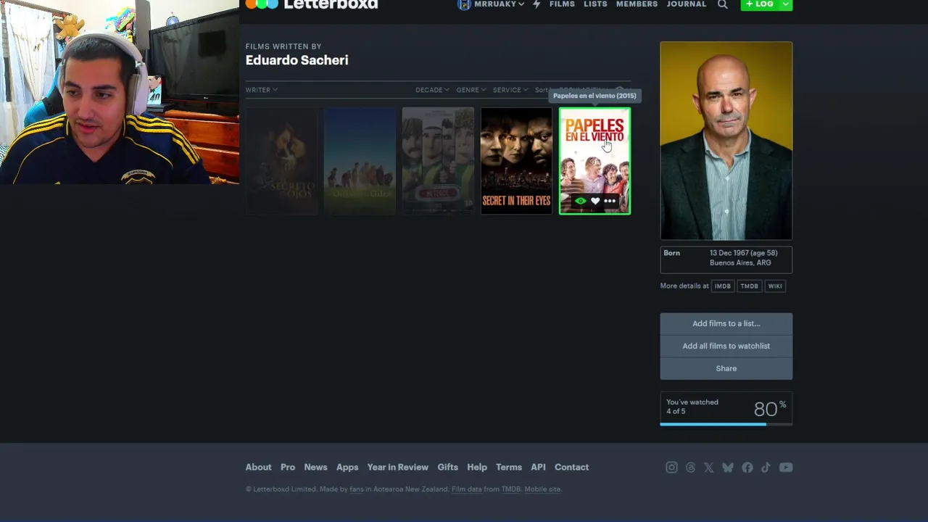Open the FILMS menu item
The height and width of the screenshot is (522, 928).
pyautogui.click(x=562, y=4)
